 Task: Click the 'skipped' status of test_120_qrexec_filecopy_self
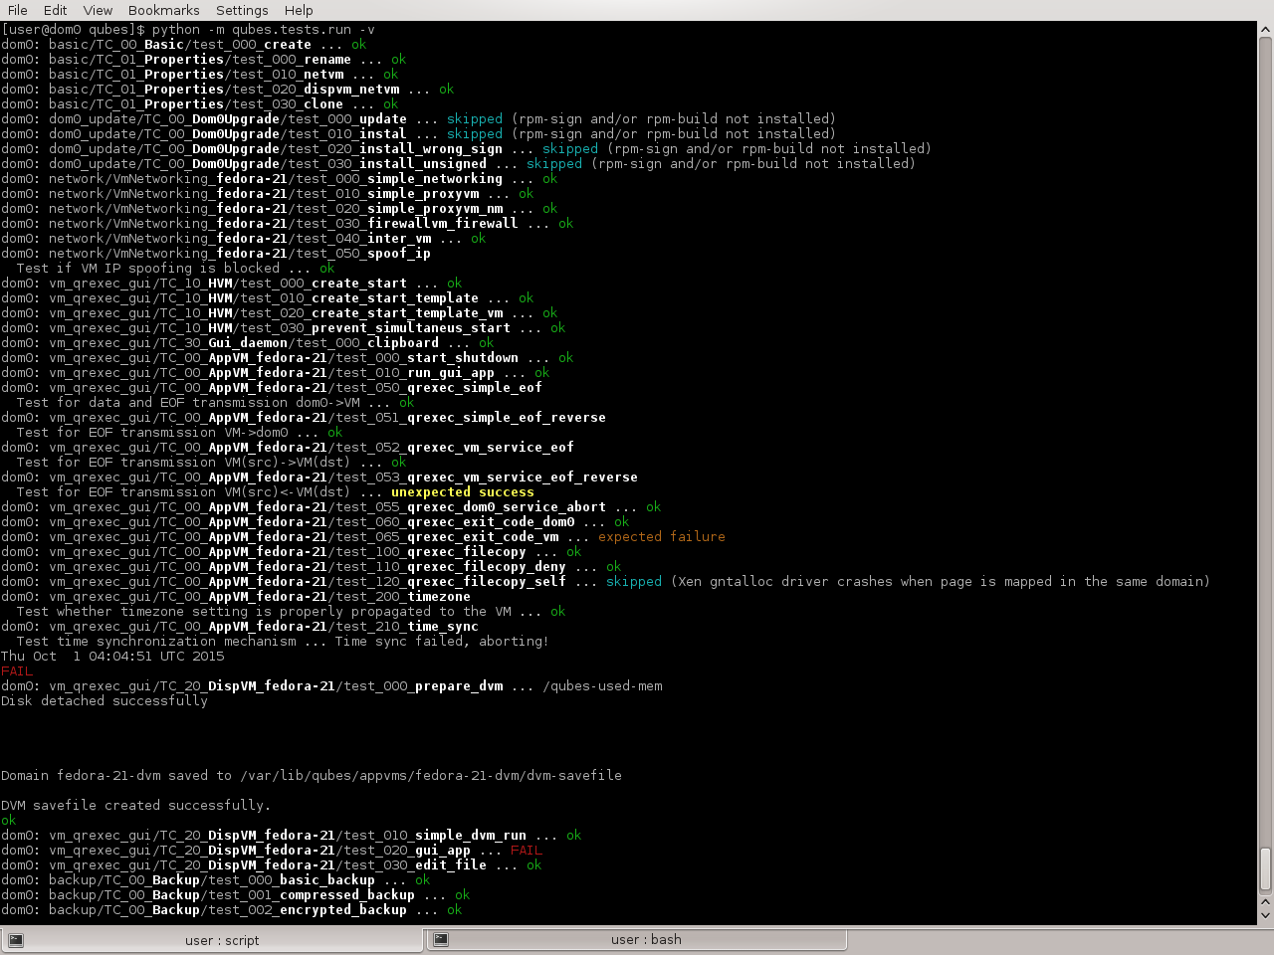point(634,581)
